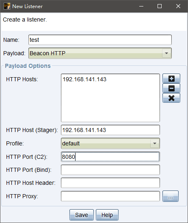Click the HTTP Port (C2) field

110,157
